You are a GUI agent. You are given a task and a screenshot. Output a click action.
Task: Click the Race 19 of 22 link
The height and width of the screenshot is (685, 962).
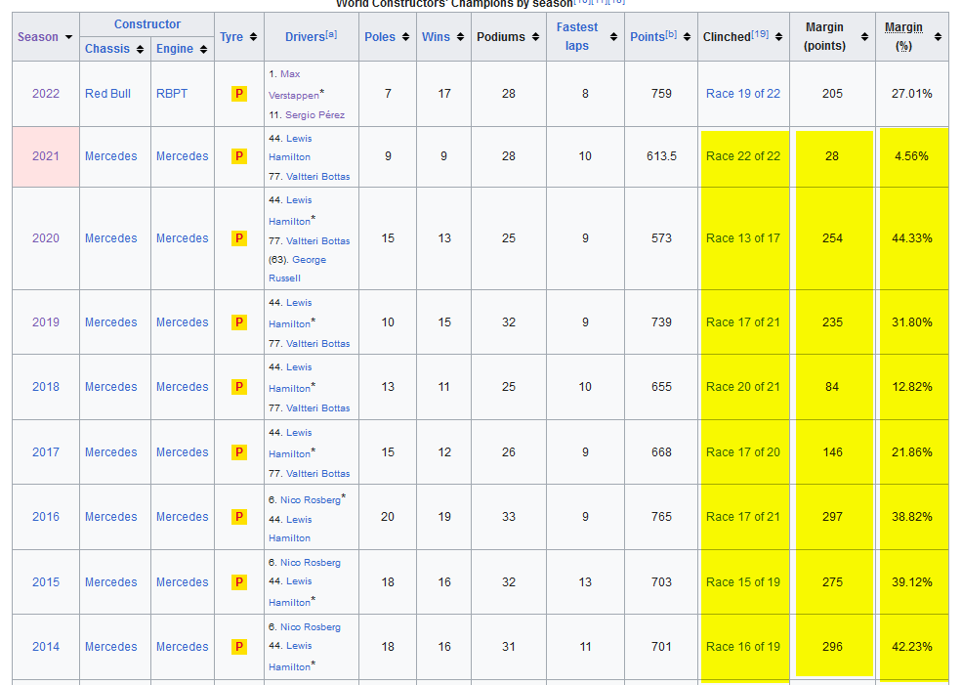coord(743,94)
